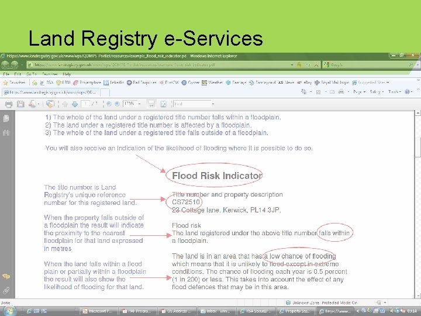
Task: Click Add to Favorites Bar icon
Action: click(34, 83)
